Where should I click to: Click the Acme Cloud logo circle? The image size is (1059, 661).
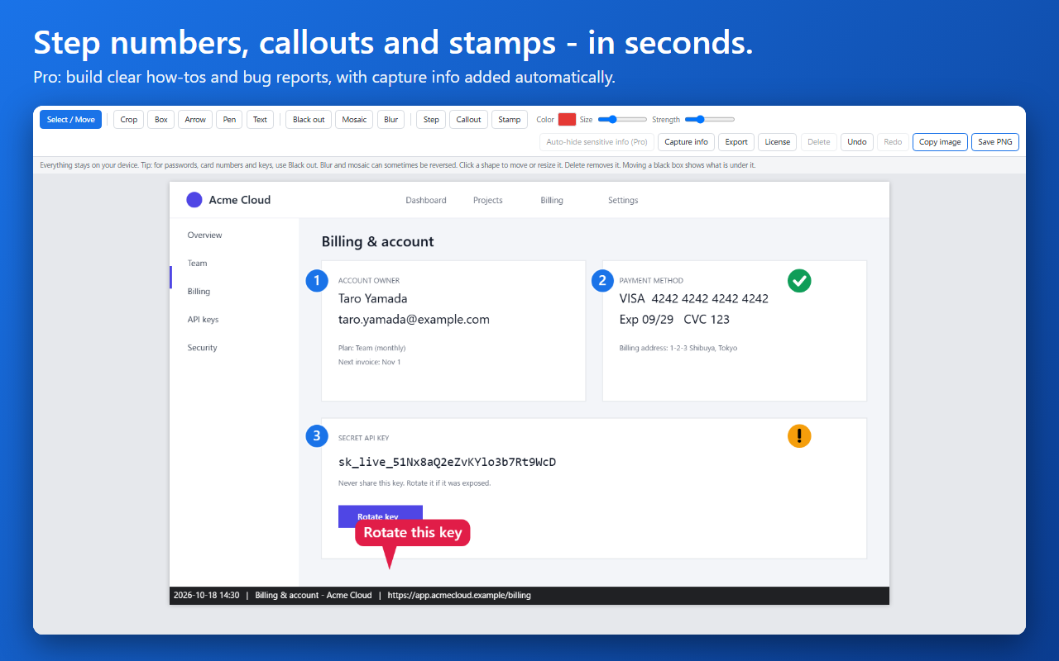pos(194,200)
